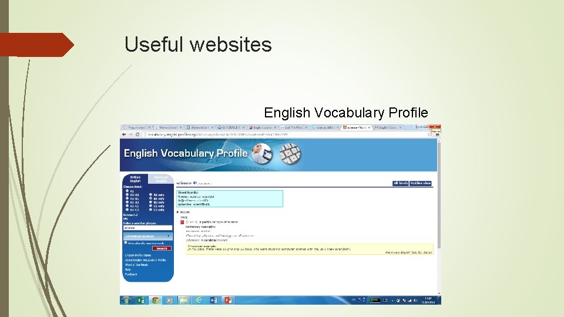
Task: Select the A2 only radio button
Action: coord(151,195)
